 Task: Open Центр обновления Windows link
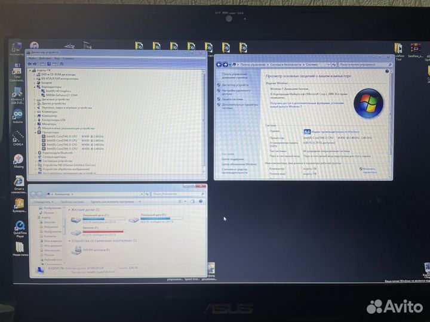[x=239, y=164]
